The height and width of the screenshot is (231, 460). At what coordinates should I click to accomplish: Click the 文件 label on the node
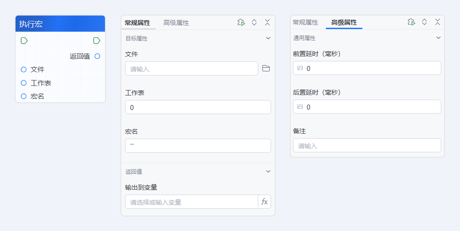(x=37, y=70)
